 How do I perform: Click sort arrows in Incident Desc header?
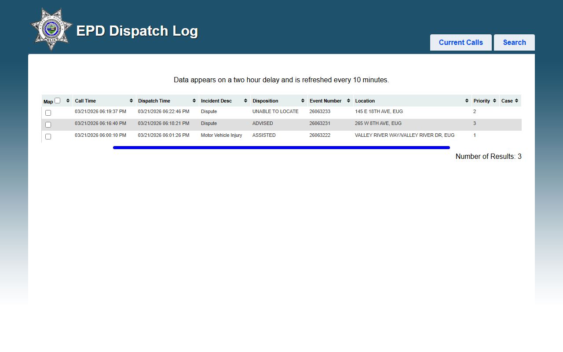[x=245, y=101]
